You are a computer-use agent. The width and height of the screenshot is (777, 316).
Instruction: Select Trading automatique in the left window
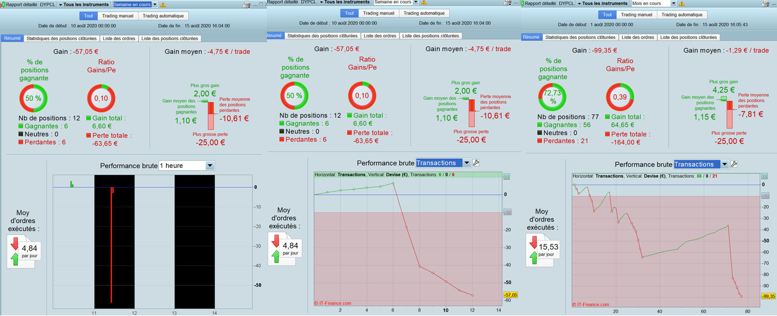click(163, 16)
